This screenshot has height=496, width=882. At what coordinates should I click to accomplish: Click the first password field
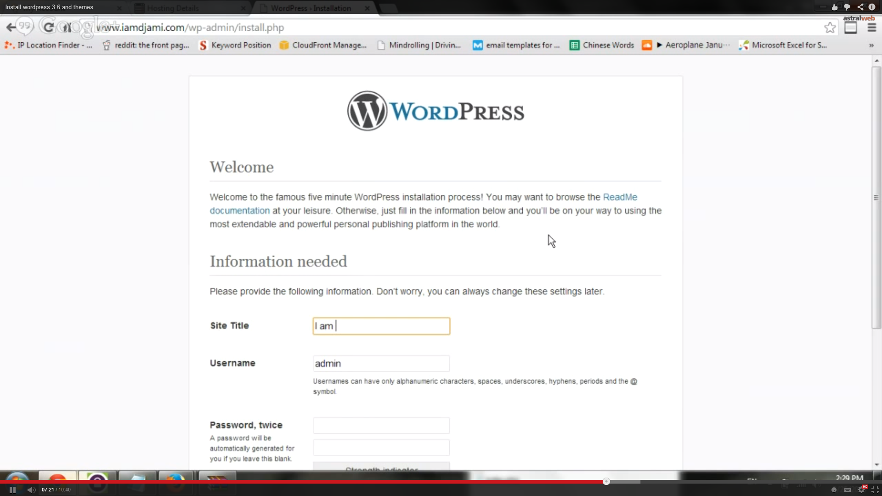[381, 426]
